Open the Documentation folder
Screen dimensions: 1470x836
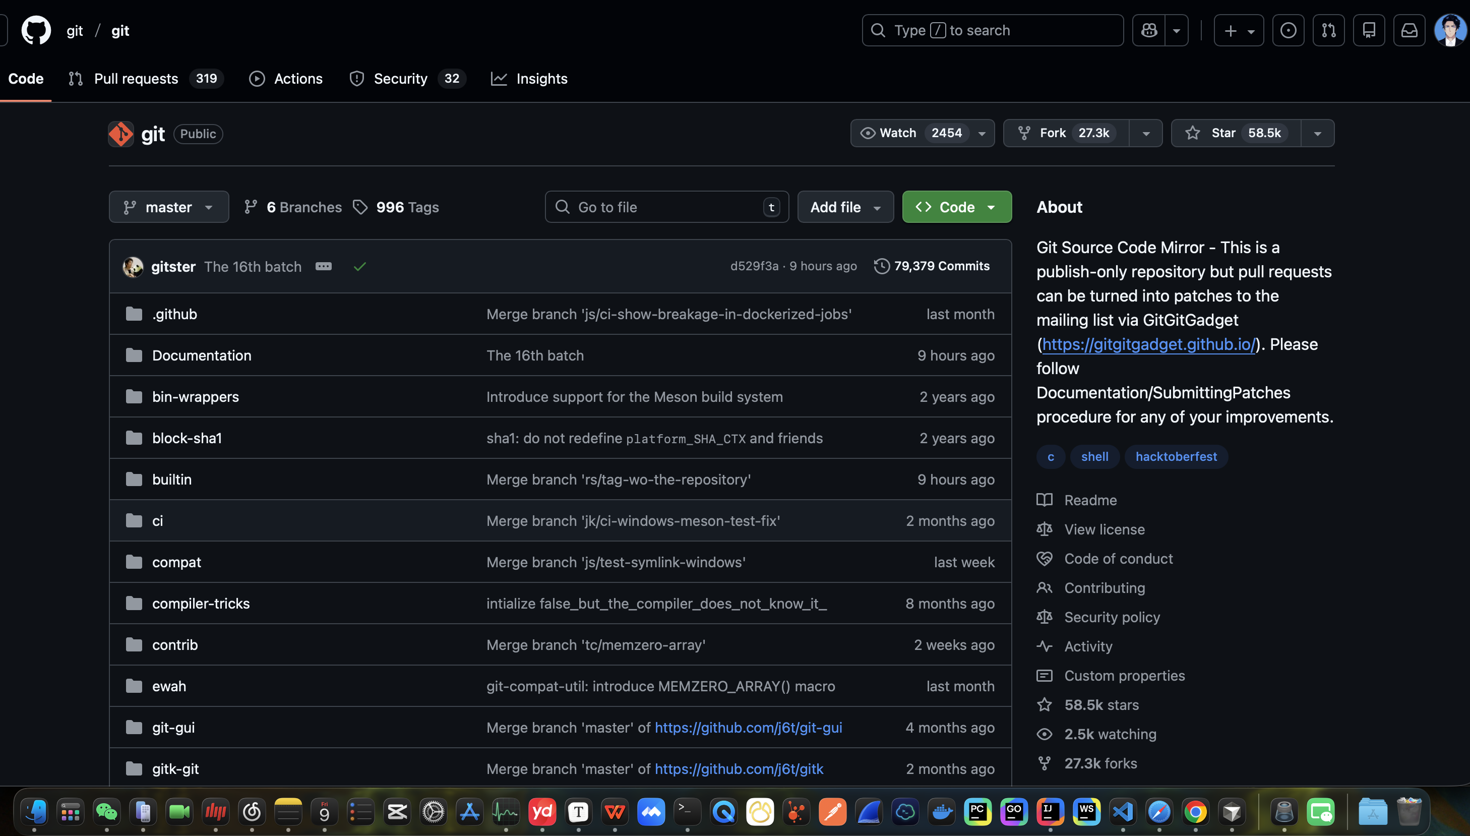[x=202, y=355]
